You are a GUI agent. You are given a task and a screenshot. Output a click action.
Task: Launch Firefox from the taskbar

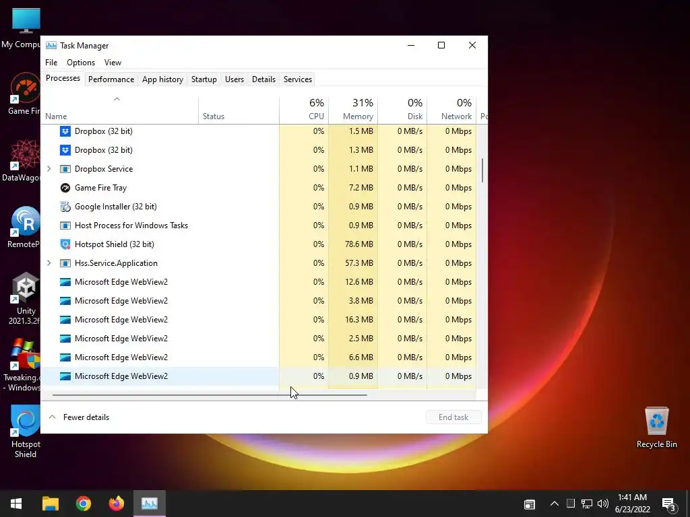tap(116, 504)
